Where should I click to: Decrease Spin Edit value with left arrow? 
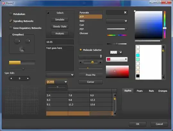(x=11, y=78)
